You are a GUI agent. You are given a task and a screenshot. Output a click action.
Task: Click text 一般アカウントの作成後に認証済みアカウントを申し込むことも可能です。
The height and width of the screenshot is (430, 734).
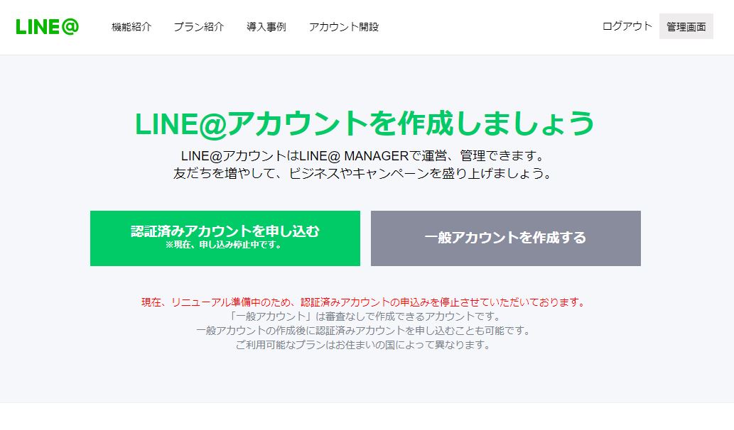click(365, 331)
